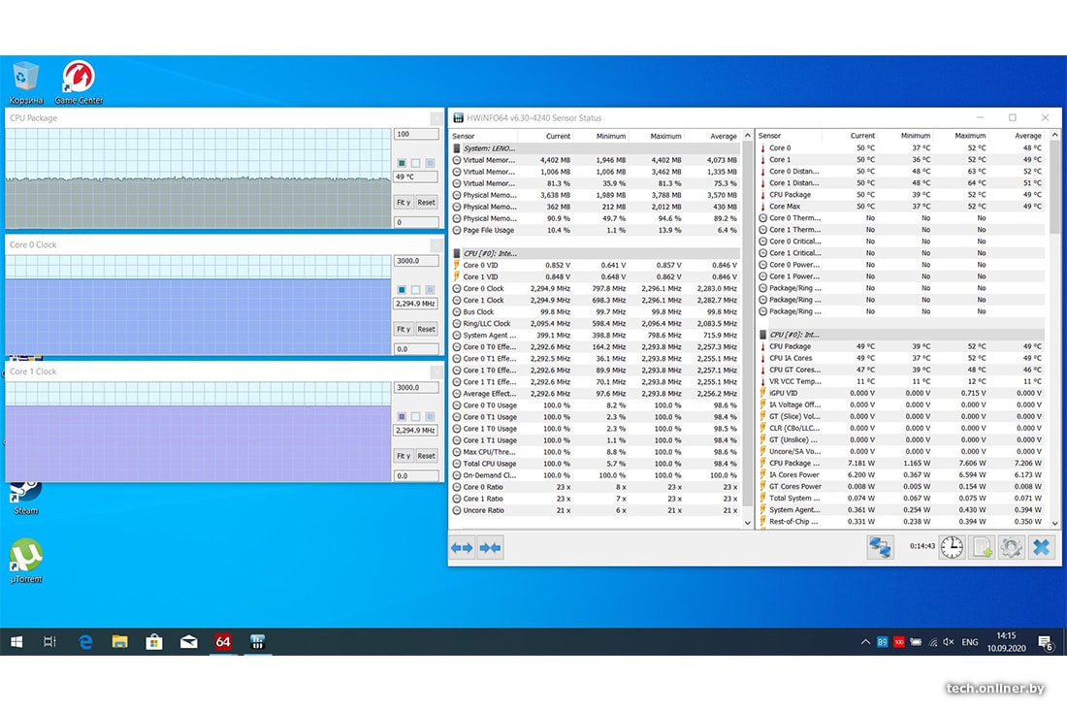This screenshot has width=1067, height=711.
Task: Open the network remote monitoring icon
Action: pyautogui.click(x=880, y=547)
